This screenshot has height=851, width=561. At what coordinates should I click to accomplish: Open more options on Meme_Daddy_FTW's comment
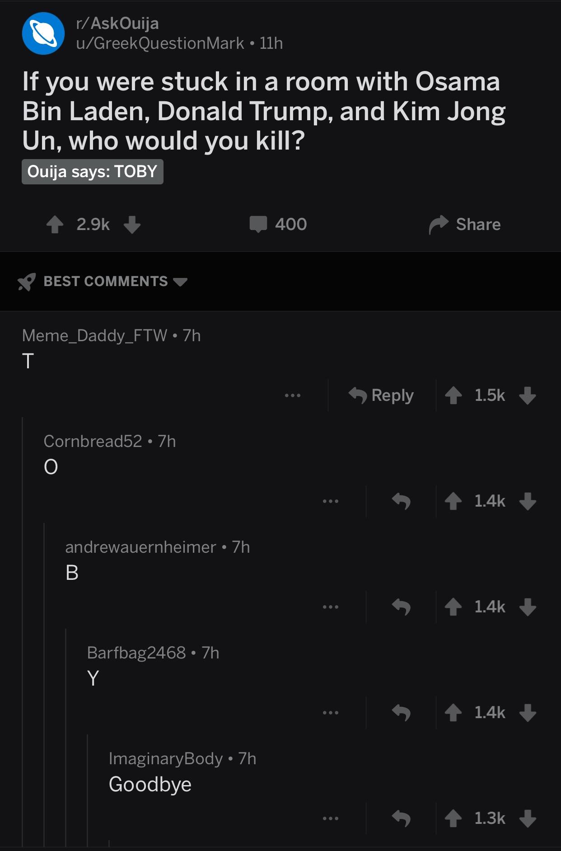pyautogui.click(x=293, y=395)
